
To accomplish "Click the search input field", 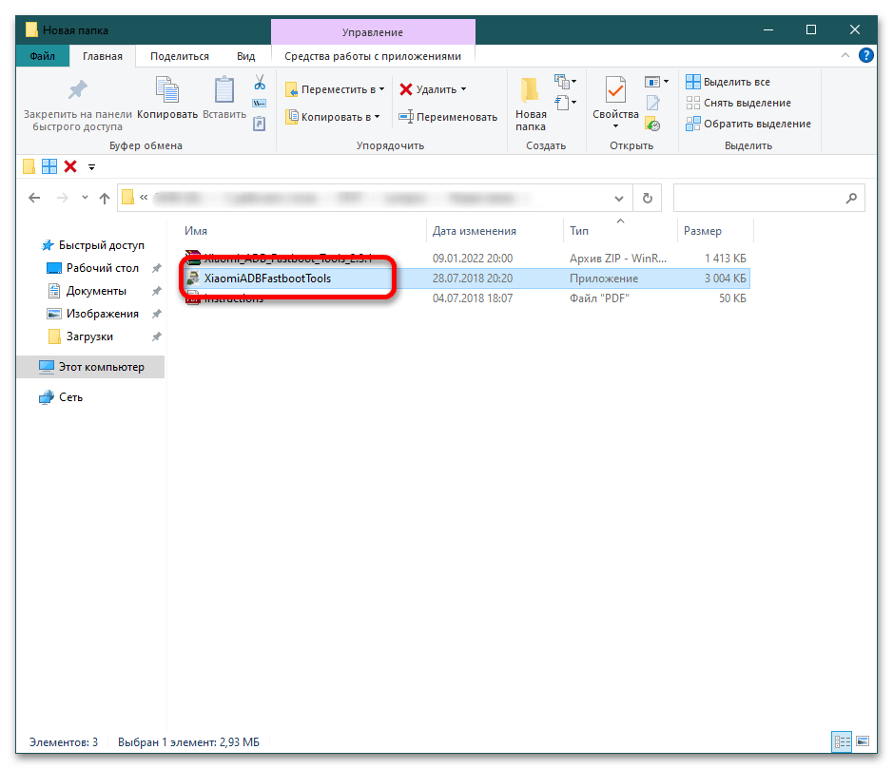I will (x=760, y=198).
